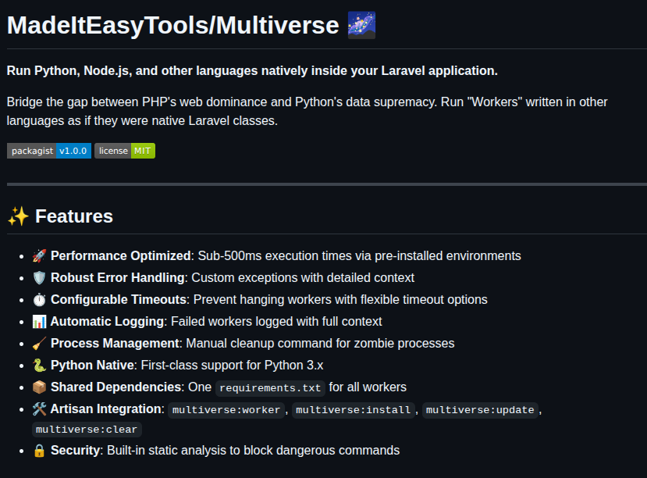Click the galaxy emoji beside Multiverse title
The image size is (647, 478).
(361, 25)
